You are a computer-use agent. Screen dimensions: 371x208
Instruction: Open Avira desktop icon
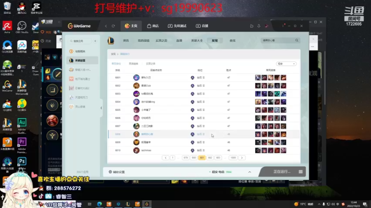(x=7, y=27)
